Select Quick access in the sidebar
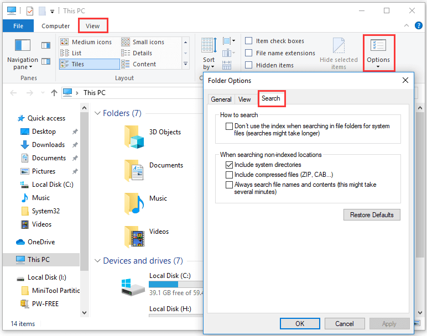This screenshot has height=336, width=427. point(41,118)
